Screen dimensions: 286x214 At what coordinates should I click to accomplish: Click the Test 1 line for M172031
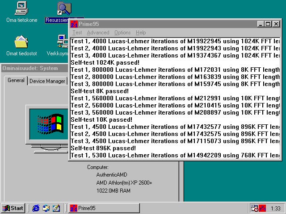pyautogui.click(x=175, y=70)
